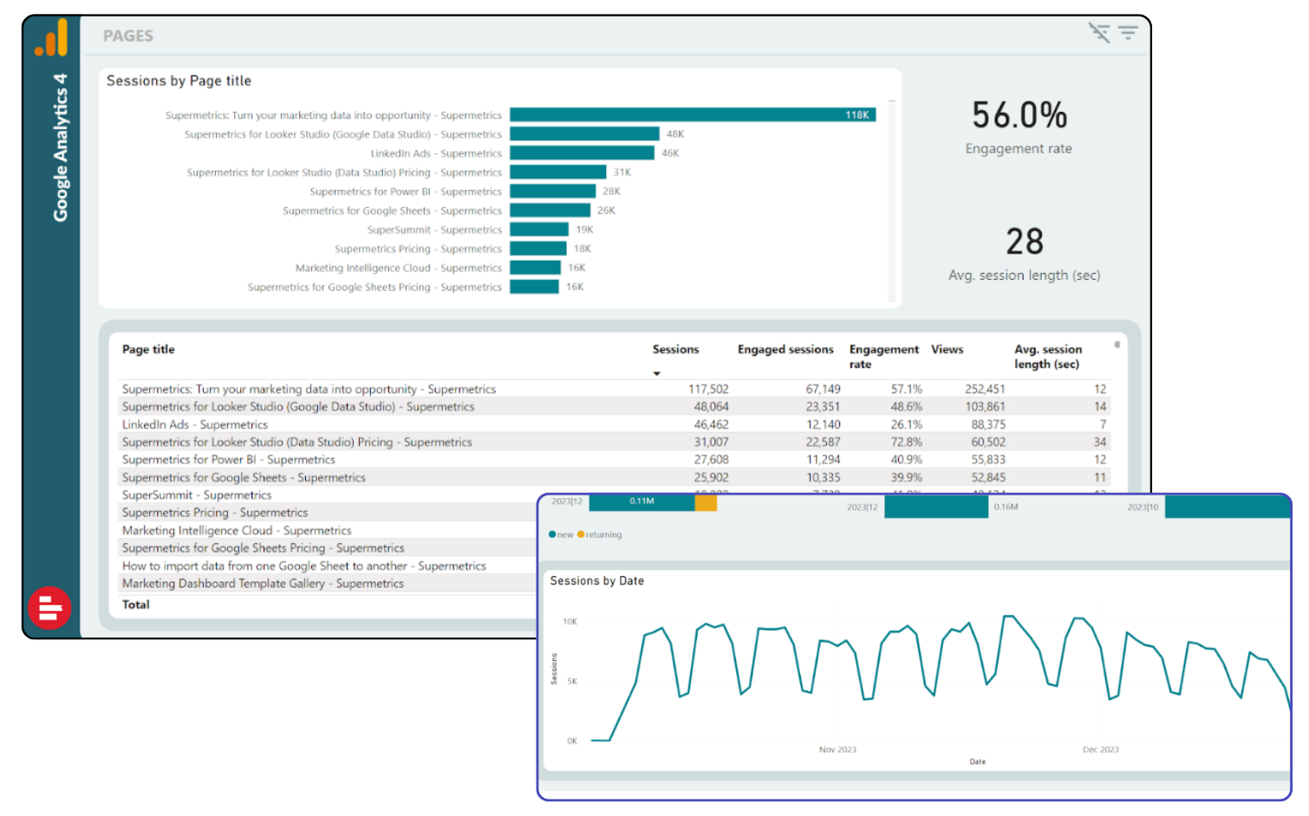The image size is (1309, 816).
Task: Open the filter icon in the Pages header
Action: 1128,33
